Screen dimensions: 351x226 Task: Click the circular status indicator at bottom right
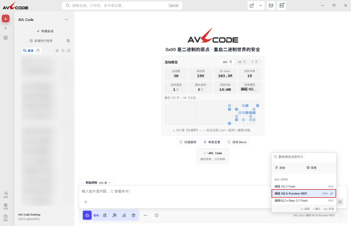tap(341, 215)
